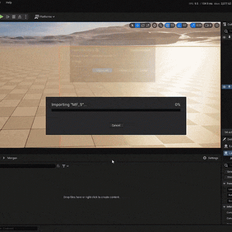Open the rotation snap 10° value
Viewport: 232px width, 232px height.
coord(185,26)
